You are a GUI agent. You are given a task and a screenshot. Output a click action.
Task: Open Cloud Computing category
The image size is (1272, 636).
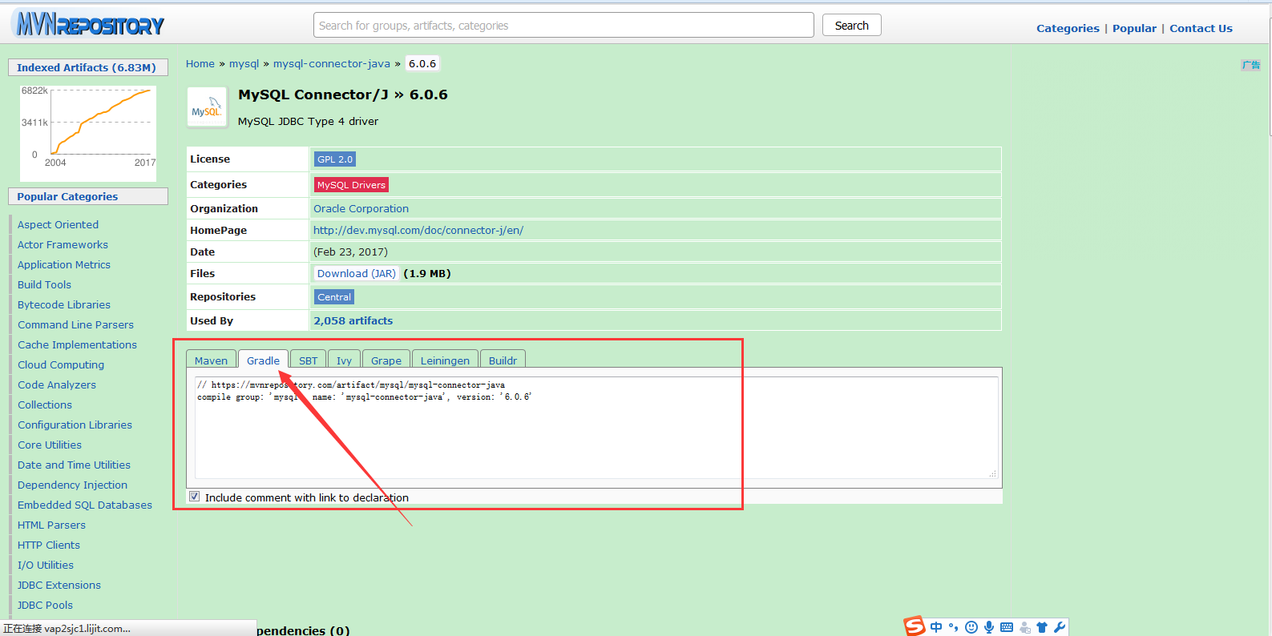61,364
